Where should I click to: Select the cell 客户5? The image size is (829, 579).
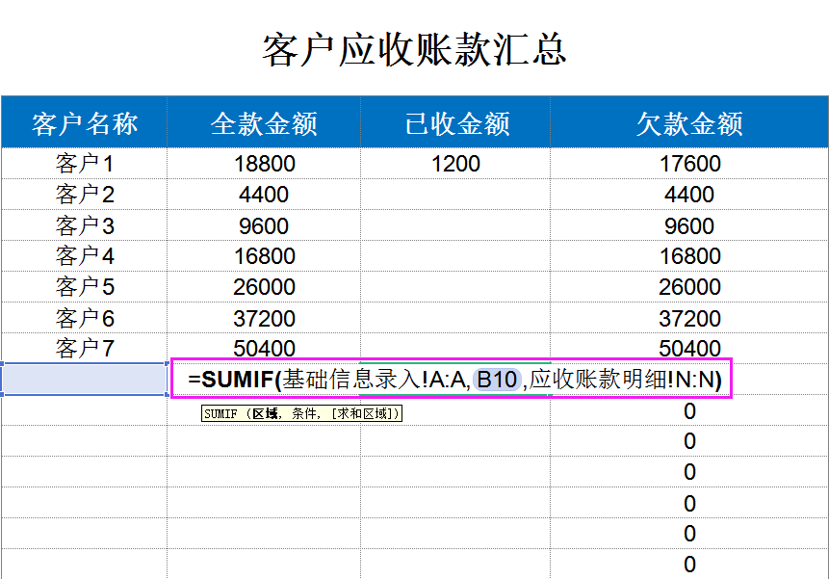85,286
